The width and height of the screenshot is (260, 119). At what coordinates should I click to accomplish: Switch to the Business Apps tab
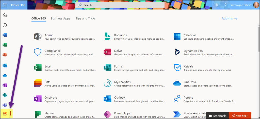pos(60,19)
